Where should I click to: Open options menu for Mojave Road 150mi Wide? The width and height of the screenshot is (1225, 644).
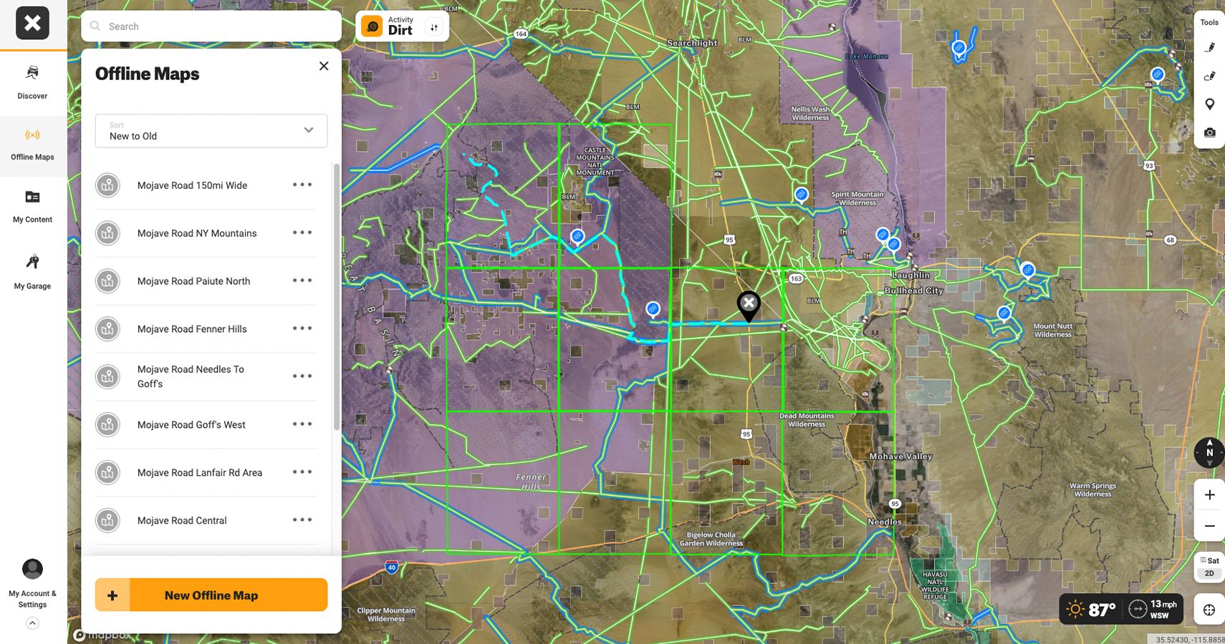coord(302,185)
